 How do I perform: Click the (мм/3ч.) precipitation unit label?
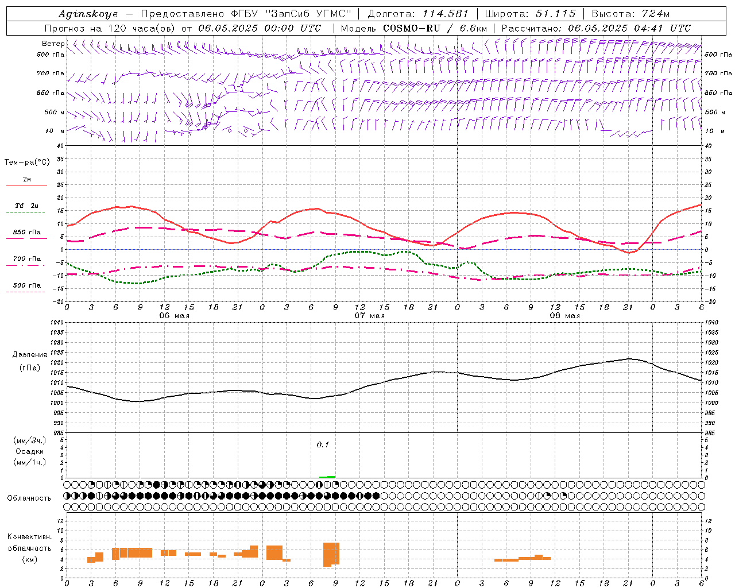point(29,440)
